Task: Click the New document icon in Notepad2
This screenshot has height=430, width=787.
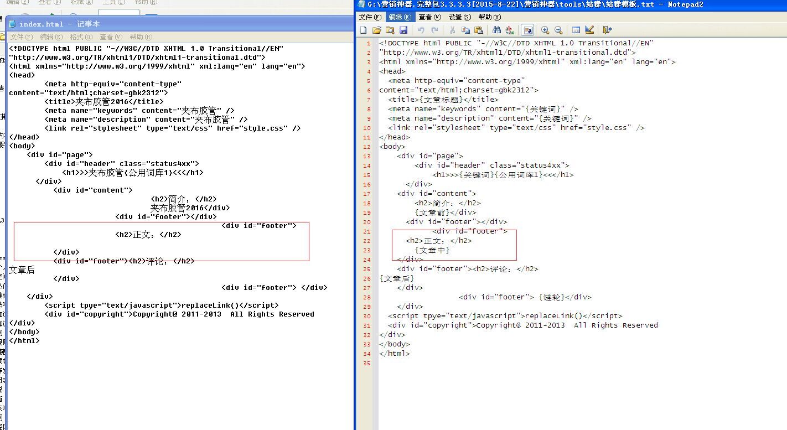Action: click(x=364, y=30)
